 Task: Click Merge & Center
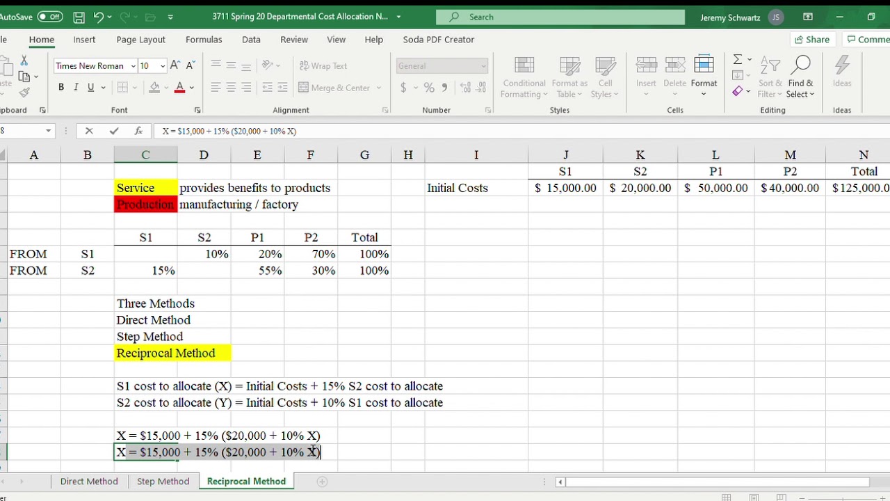[x=334, y=88]
